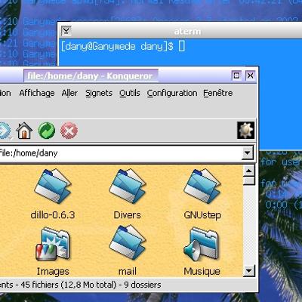Viewport: 302px width, 302px height.
Task: Go to the home folder icon
Action: [x=24, y=131]
